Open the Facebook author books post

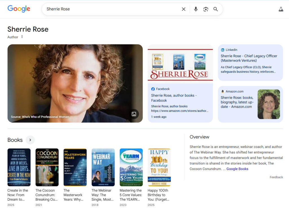coord(174,98)
